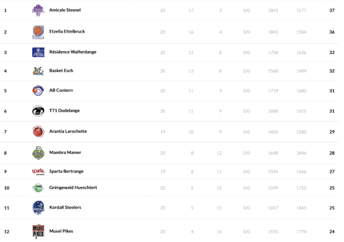
Task: Select the Résidence Walferdange team name
Action: click(72, 52)
